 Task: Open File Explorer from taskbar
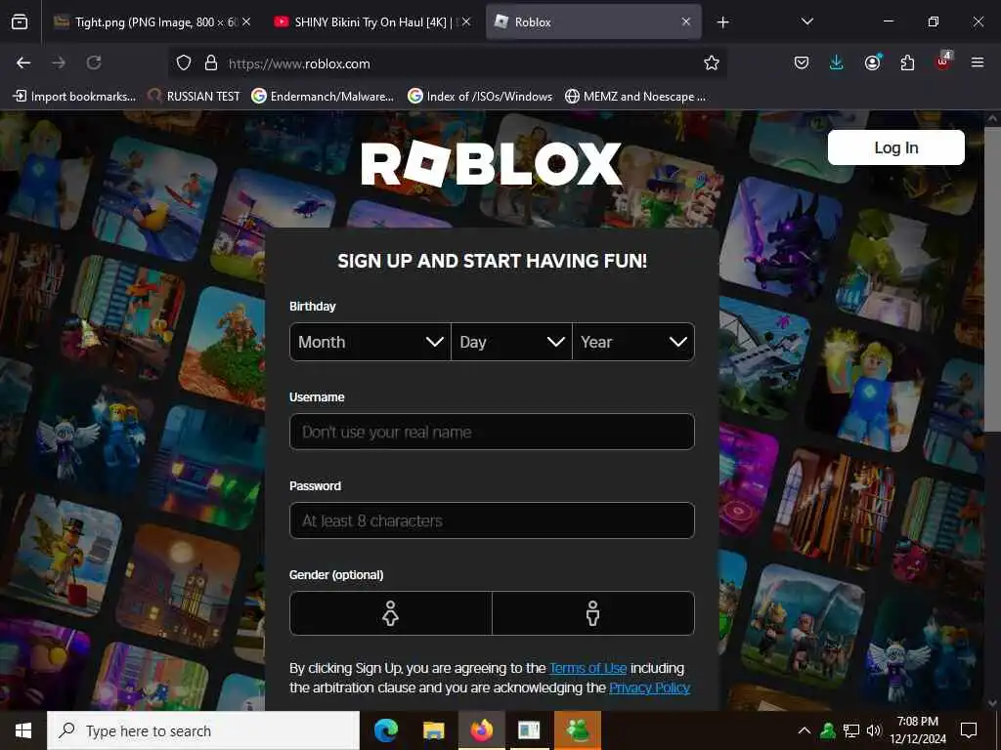[433, 730]
